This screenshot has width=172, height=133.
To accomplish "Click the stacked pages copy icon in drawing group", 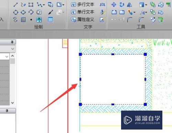I will [x=39, y=12].
